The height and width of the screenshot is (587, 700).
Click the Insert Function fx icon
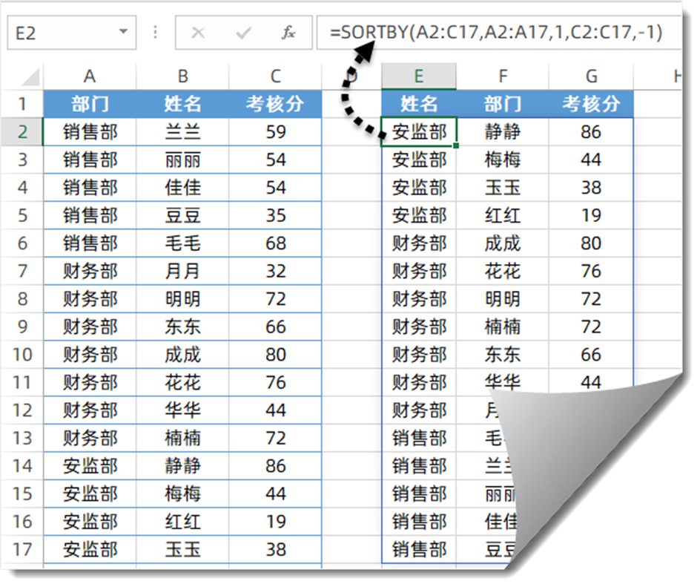click(288, 33)
